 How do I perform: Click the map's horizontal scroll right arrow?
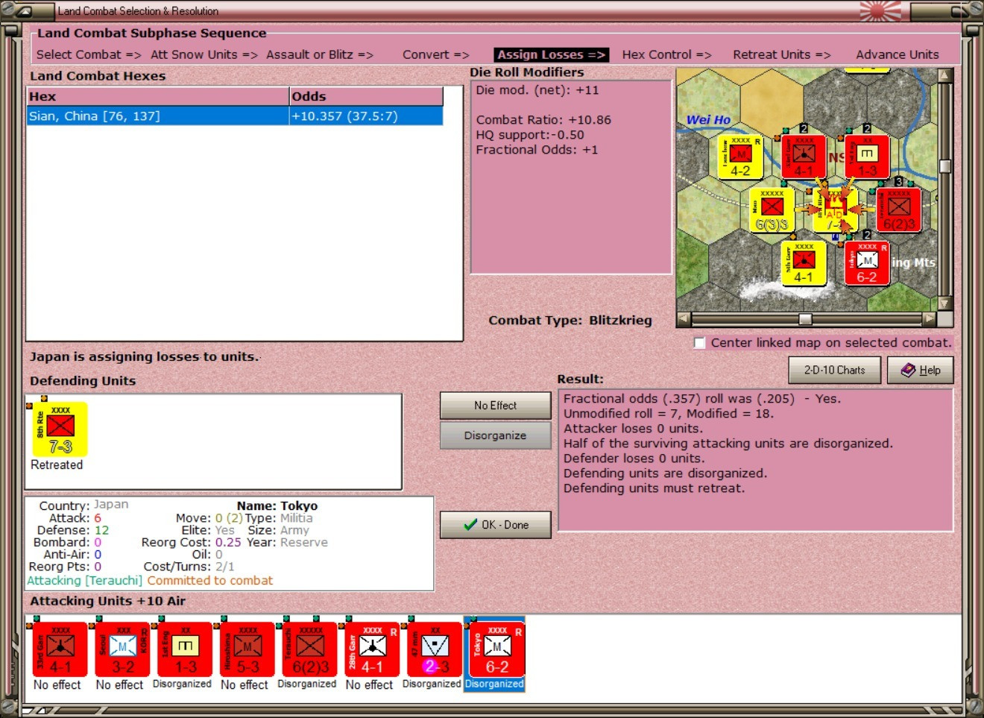[929, 319]
